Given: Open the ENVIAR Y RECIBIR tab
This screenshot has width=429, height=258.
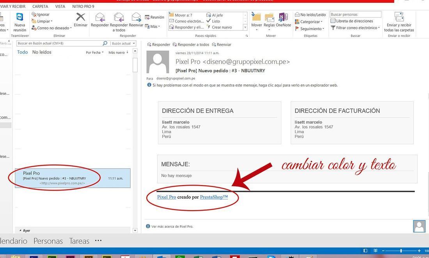Looking at the screenshot, I should click(12, 6).
